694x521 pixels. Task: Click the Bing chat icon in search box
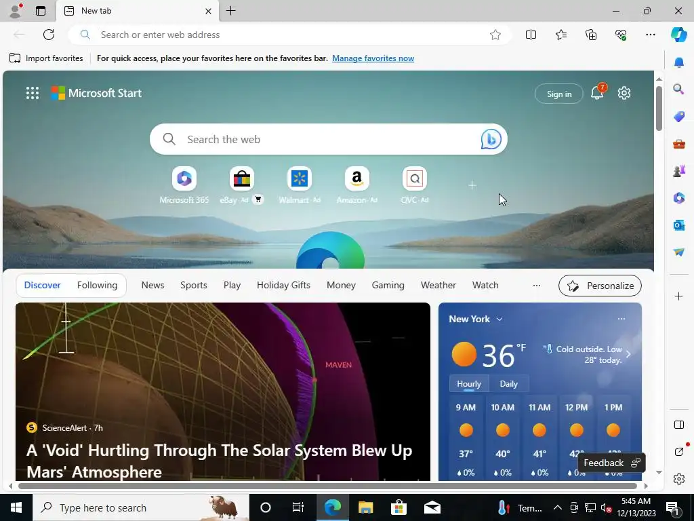(491, 139)
